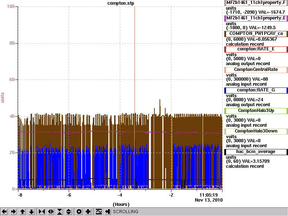Click the circle auto-scale icon
Image resolution: width=288 pixels, height=216 pixels.
(x=79, y=212)
